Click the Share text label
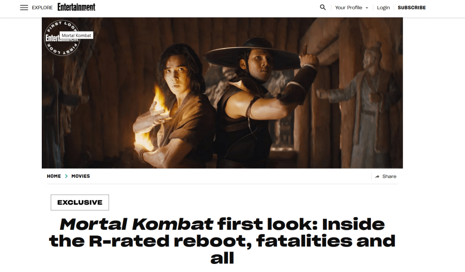The width and height of the screenshot is (465, 272). 389,177
